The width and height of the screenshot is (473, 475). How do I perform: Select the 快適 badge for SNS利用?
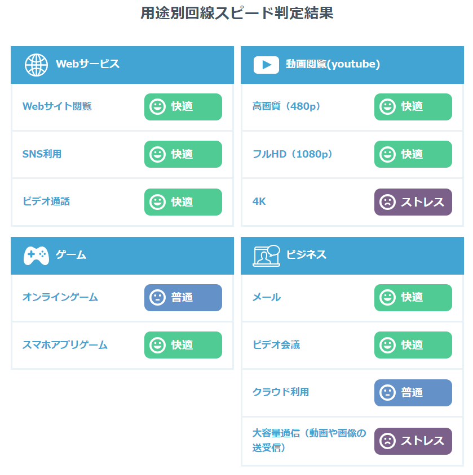(183, 154)
